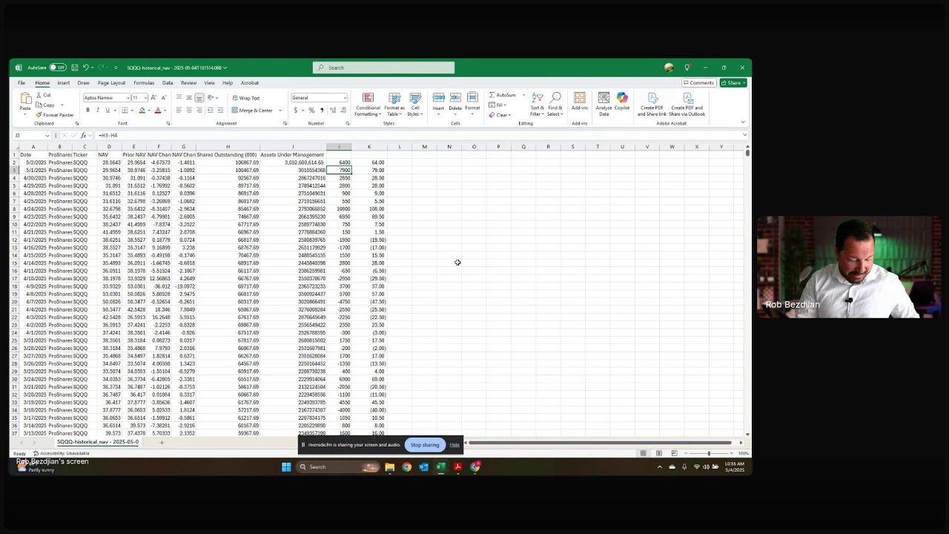This screenshot has width=949, height=534.
Task: Toggle italic formatting
Action: tap(97, 111)
